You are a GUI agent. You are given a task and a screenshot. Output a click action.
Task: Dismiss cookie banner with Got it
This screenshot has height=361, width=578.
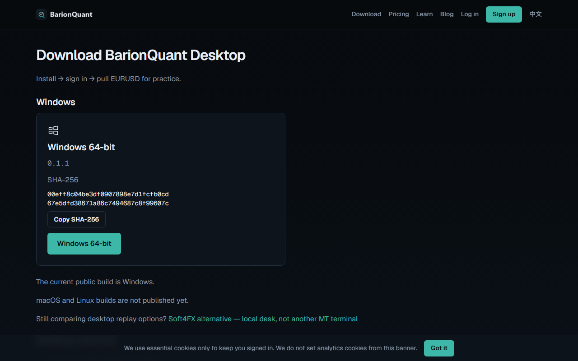(439, 348)
